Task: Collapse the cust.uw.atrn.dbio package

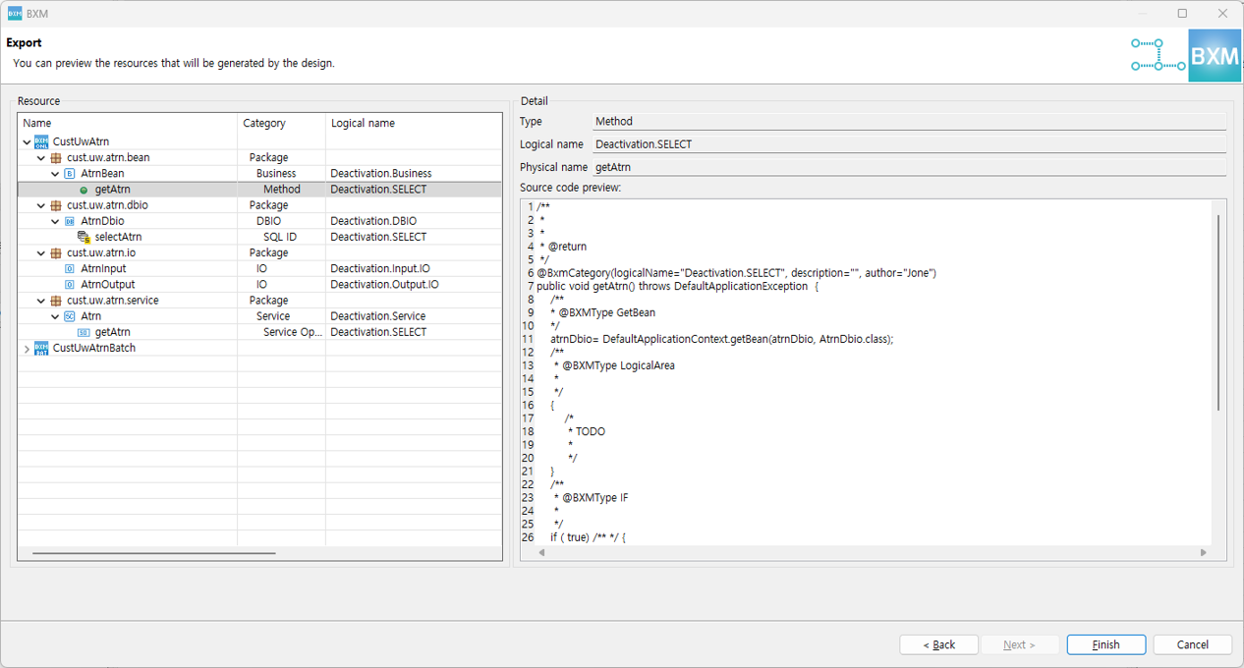Action: coord(41,206)
